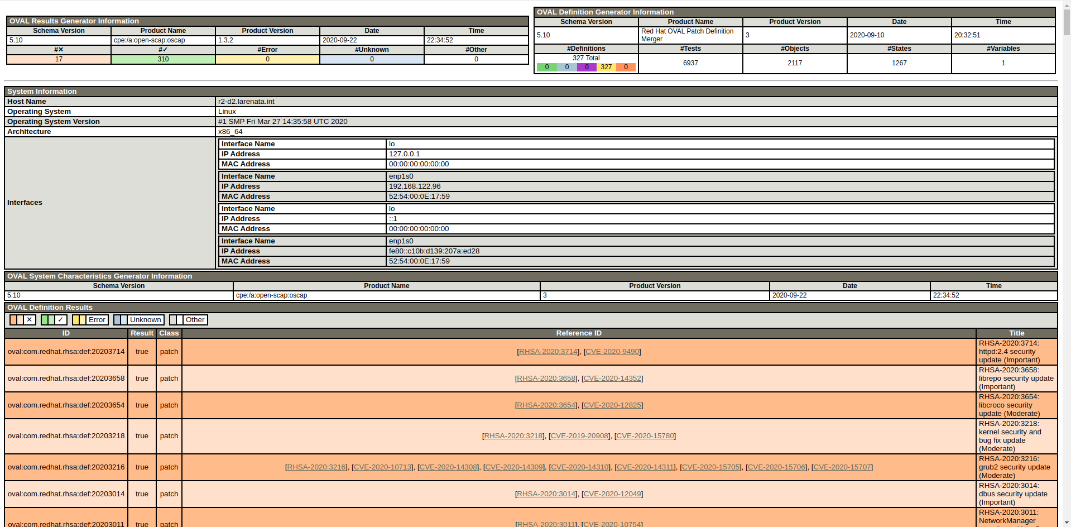This screenshot has width=1071, height=527.
Task: Open the CVE-2020-9490 link
Action: (612, 352)
